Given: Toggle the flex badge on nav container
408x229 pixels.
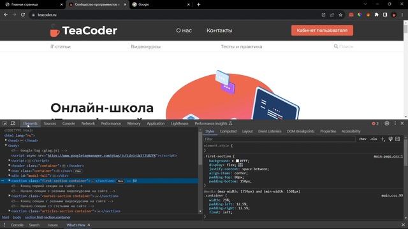Looking at the screenshot, I should tap(78, 171).
